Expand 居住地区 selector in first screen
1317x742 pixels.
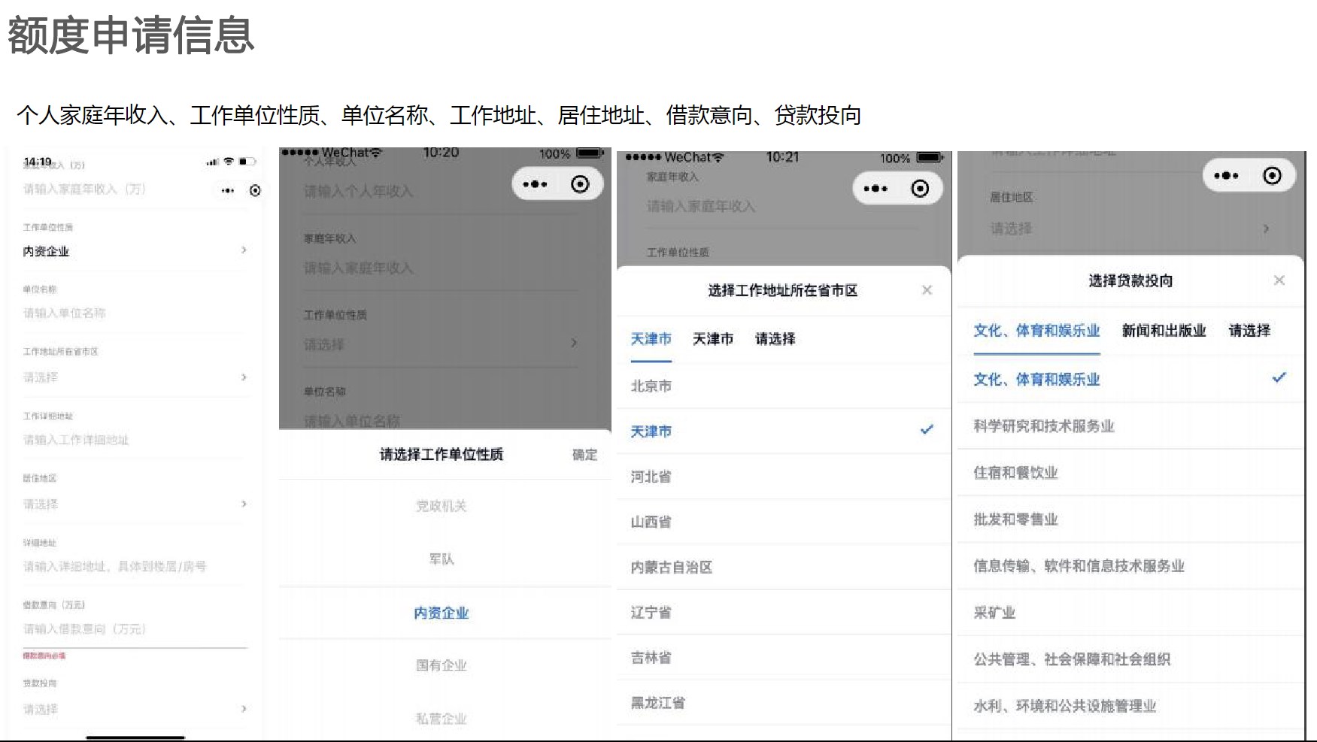[135, 504]
